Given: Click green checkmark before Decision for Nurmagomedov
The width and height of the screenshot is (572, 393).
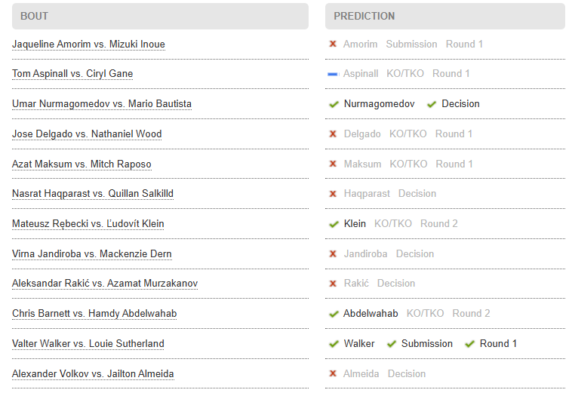Looking at the screenshot, I should [x=432, y=104].
